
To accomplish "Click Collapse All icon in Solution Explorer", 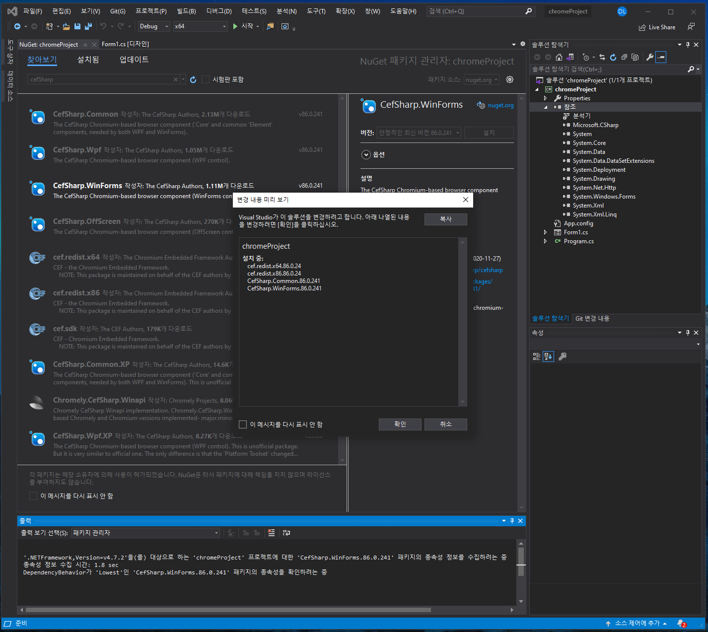I will pyautogui.click(x=624, y=57).
